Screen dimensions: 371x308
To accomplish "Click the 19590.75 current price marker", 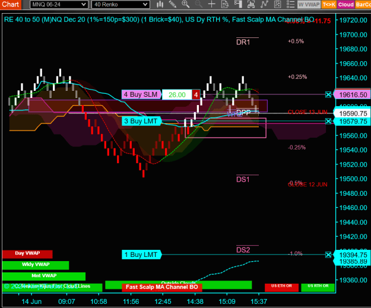I will click(352, 113).
